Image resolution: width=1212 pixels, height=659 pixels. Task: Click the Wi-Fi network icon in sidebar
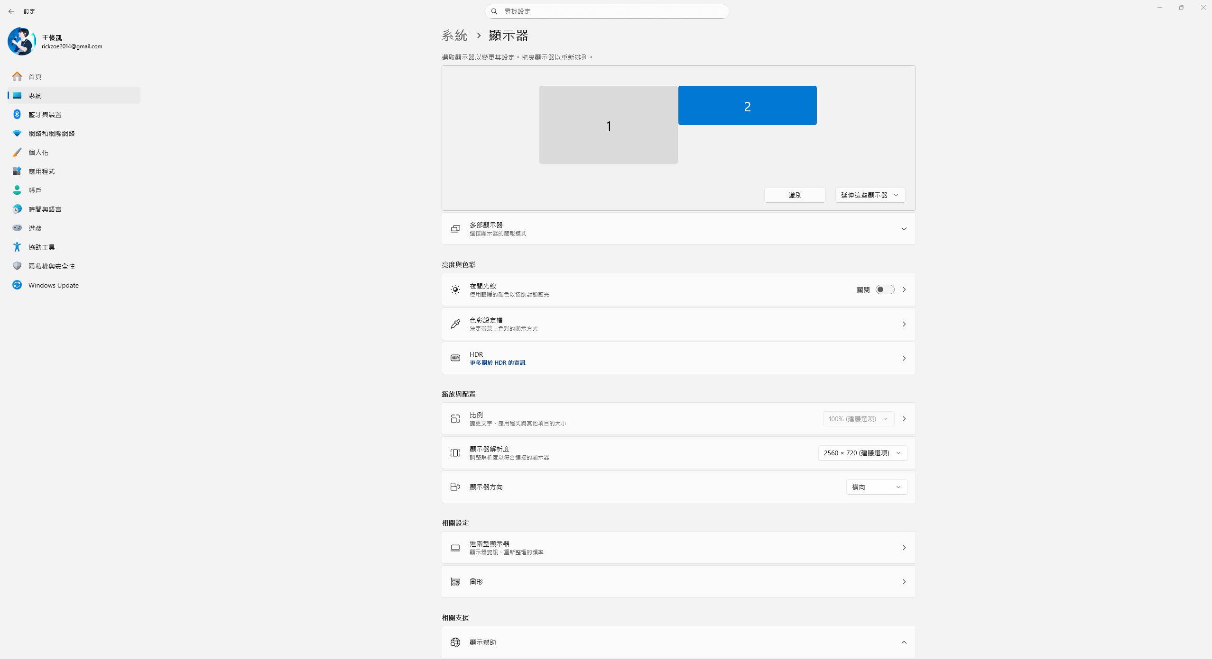(17, 133)
